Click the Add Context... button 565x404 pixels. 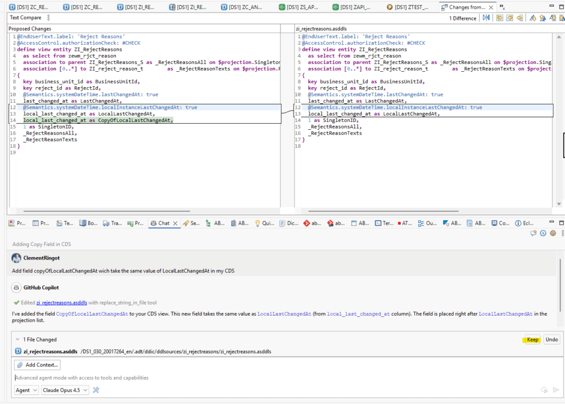pos(38,365)
